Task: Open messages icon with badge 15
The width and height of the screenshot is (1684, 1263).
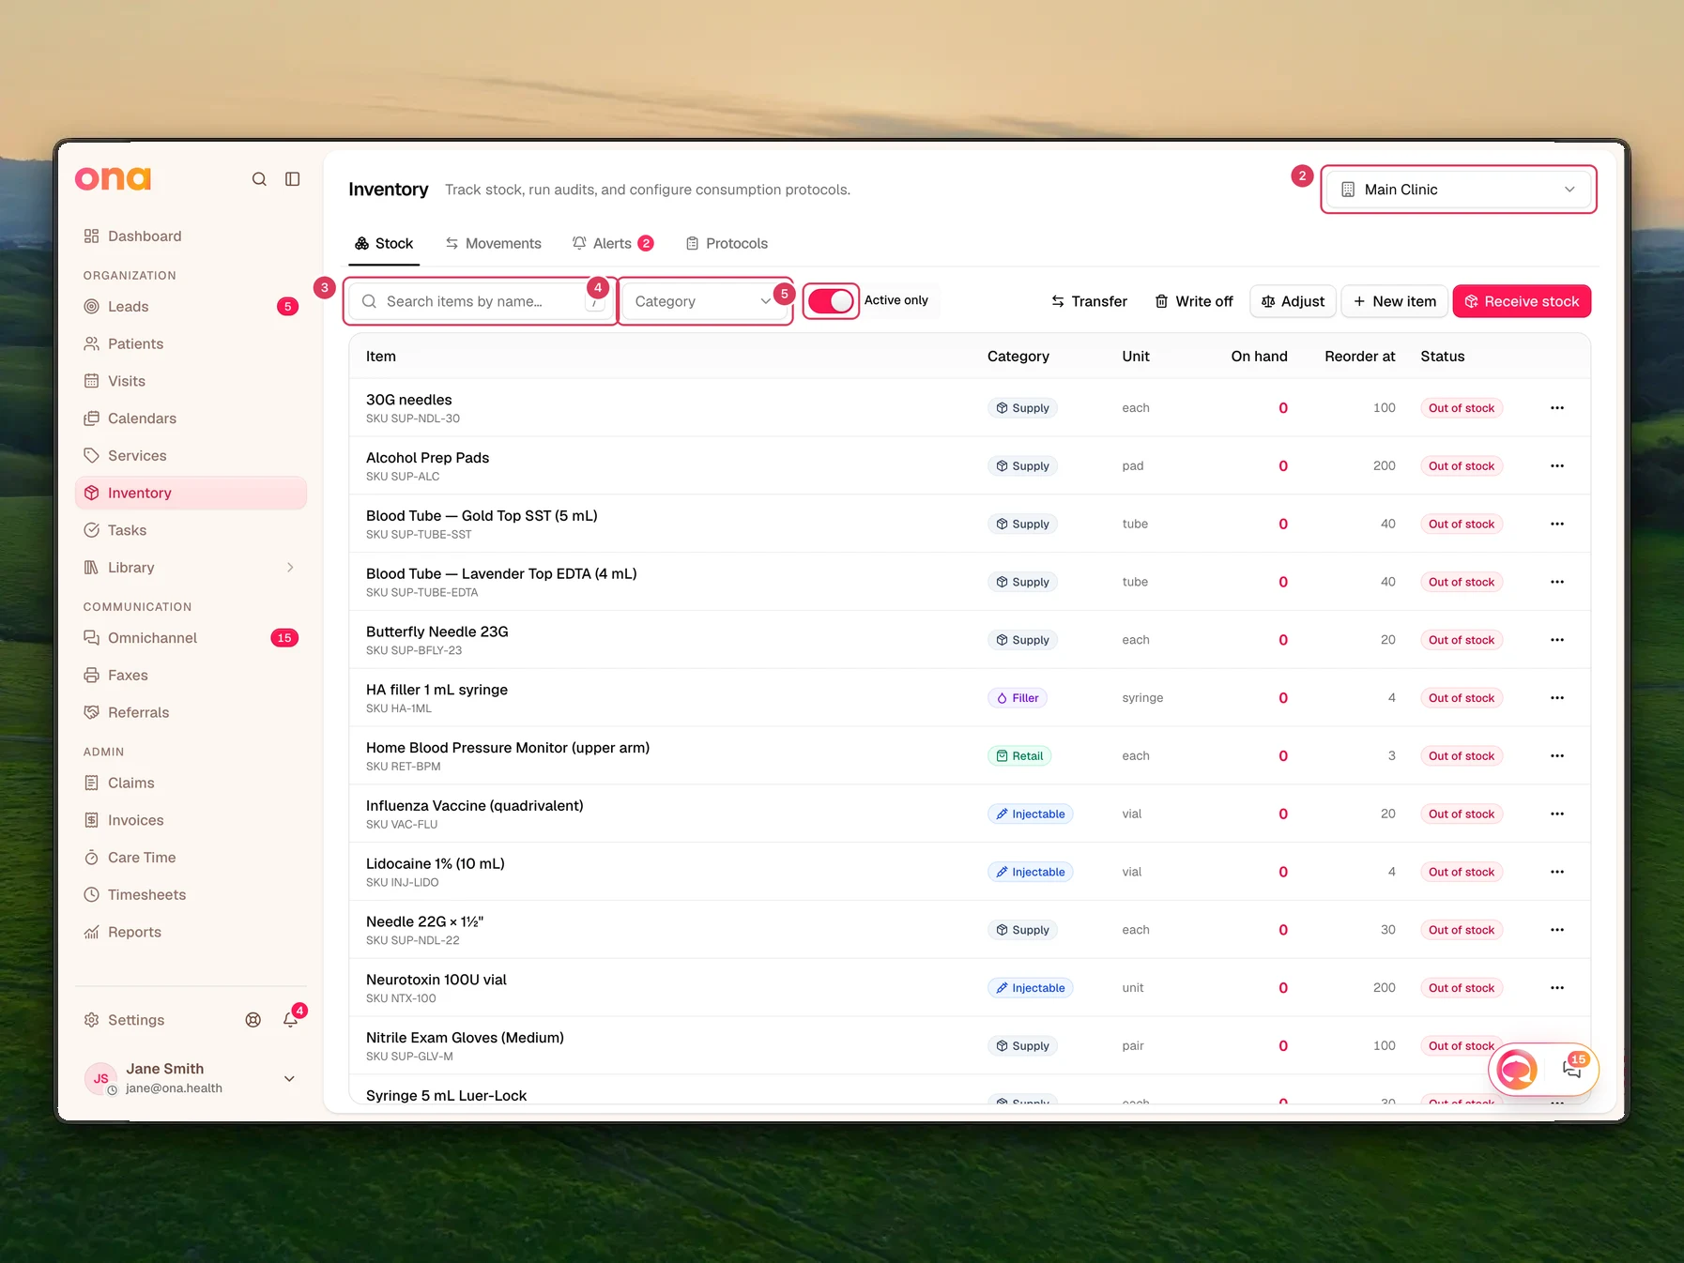Action: [x=1572, y=1068]
